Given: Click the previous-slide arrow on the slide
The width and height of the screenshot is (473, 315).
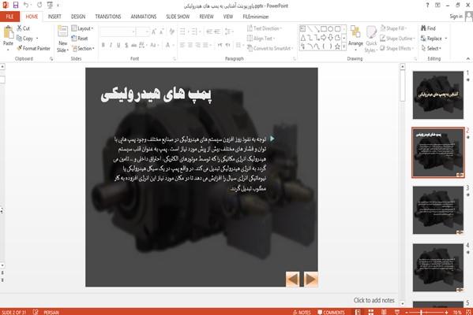Looking at the screenshot, I should click(293, 280).
